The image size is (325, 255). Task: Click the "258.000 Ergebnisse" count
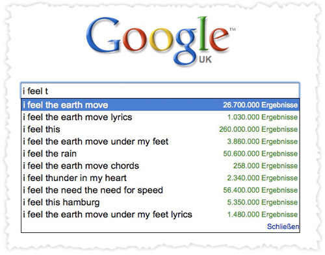265,165
